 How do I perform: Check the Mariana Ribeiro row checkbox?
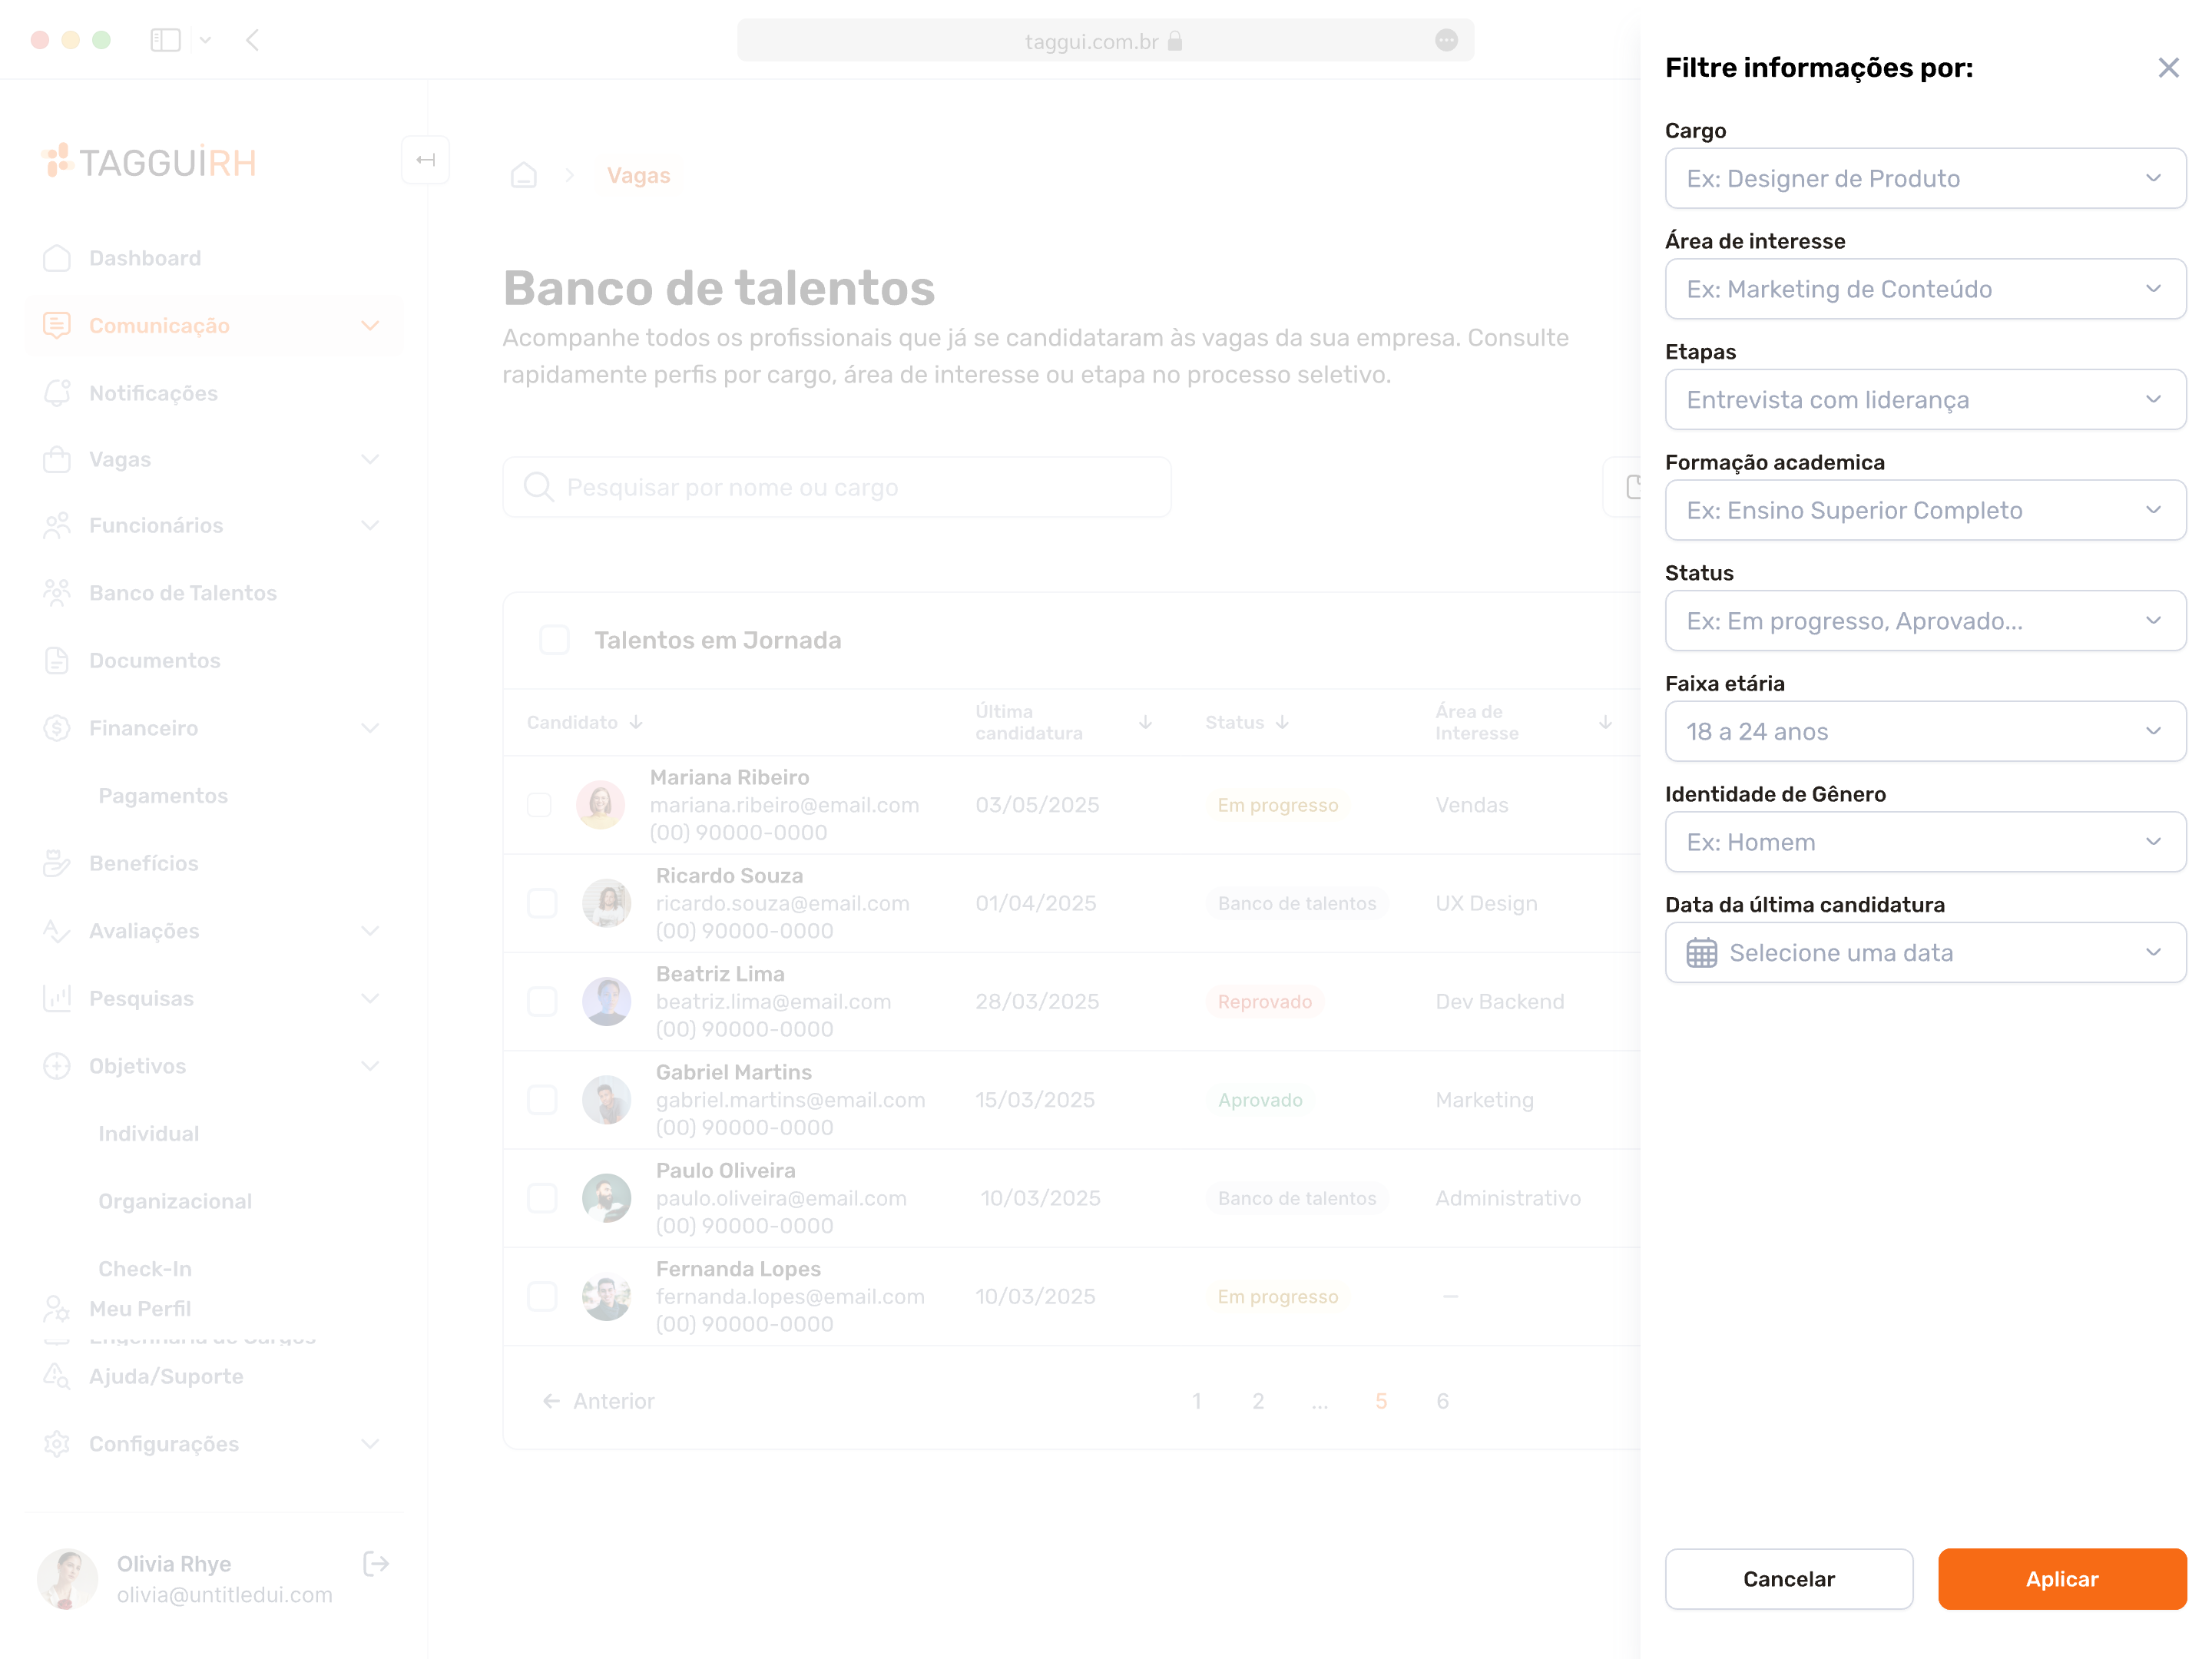point(539,805)
